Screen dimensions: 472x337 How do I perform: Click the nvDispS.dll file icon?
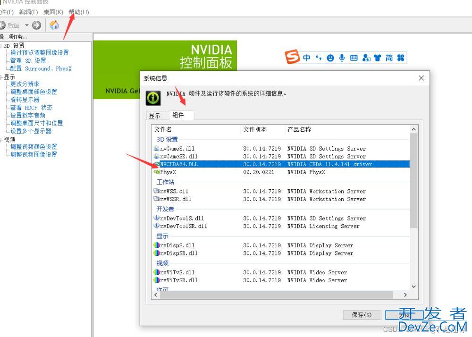coord(157,245)
